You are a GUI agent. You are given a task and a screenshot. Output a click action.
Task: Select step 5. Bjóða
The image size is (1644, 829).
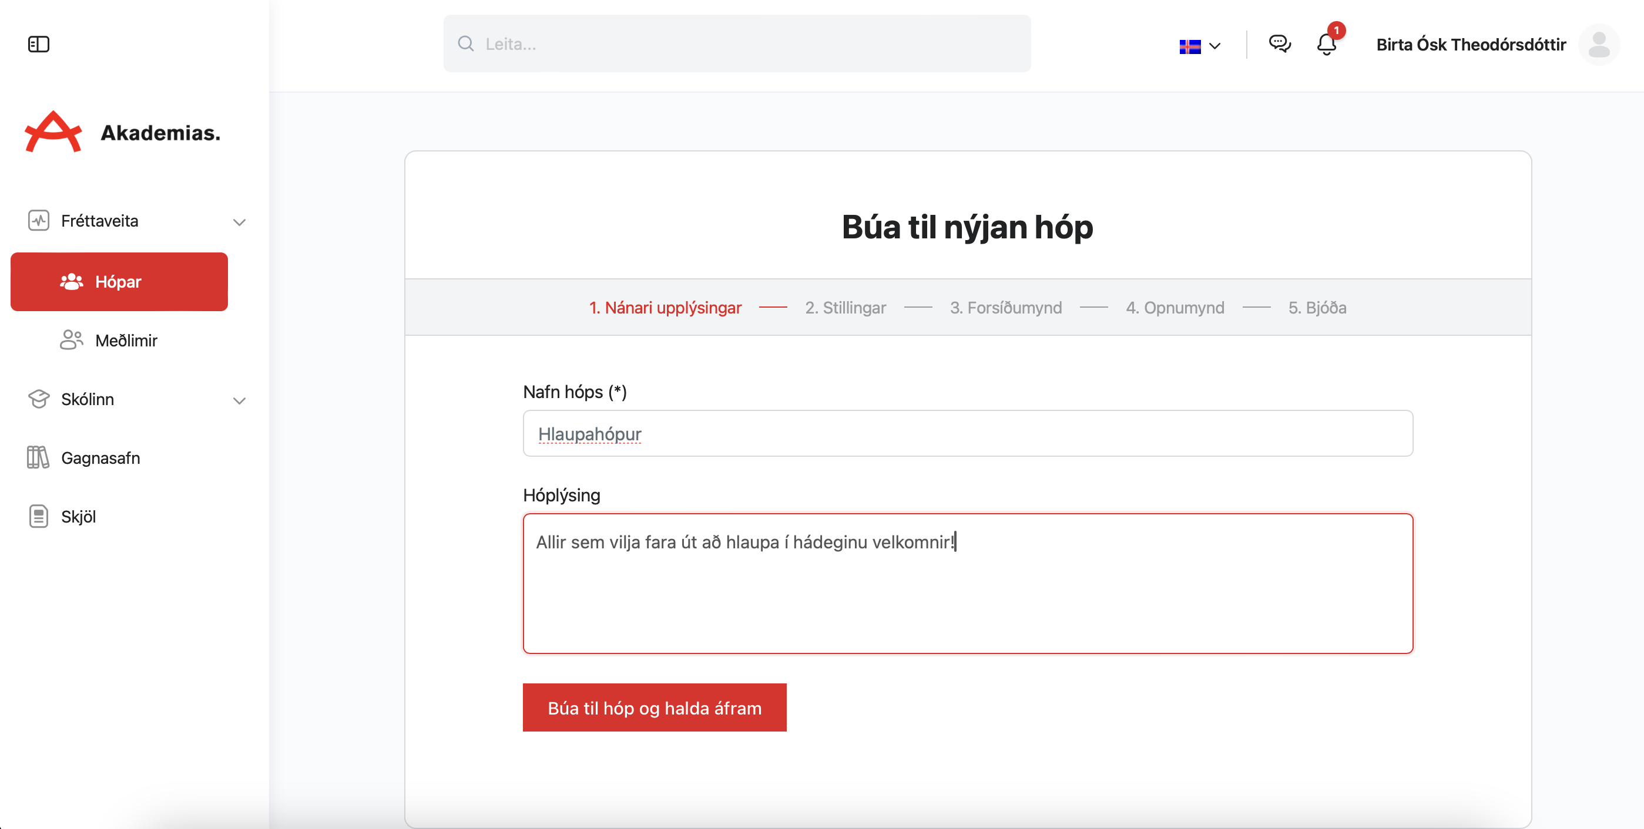coord(1317,308)
